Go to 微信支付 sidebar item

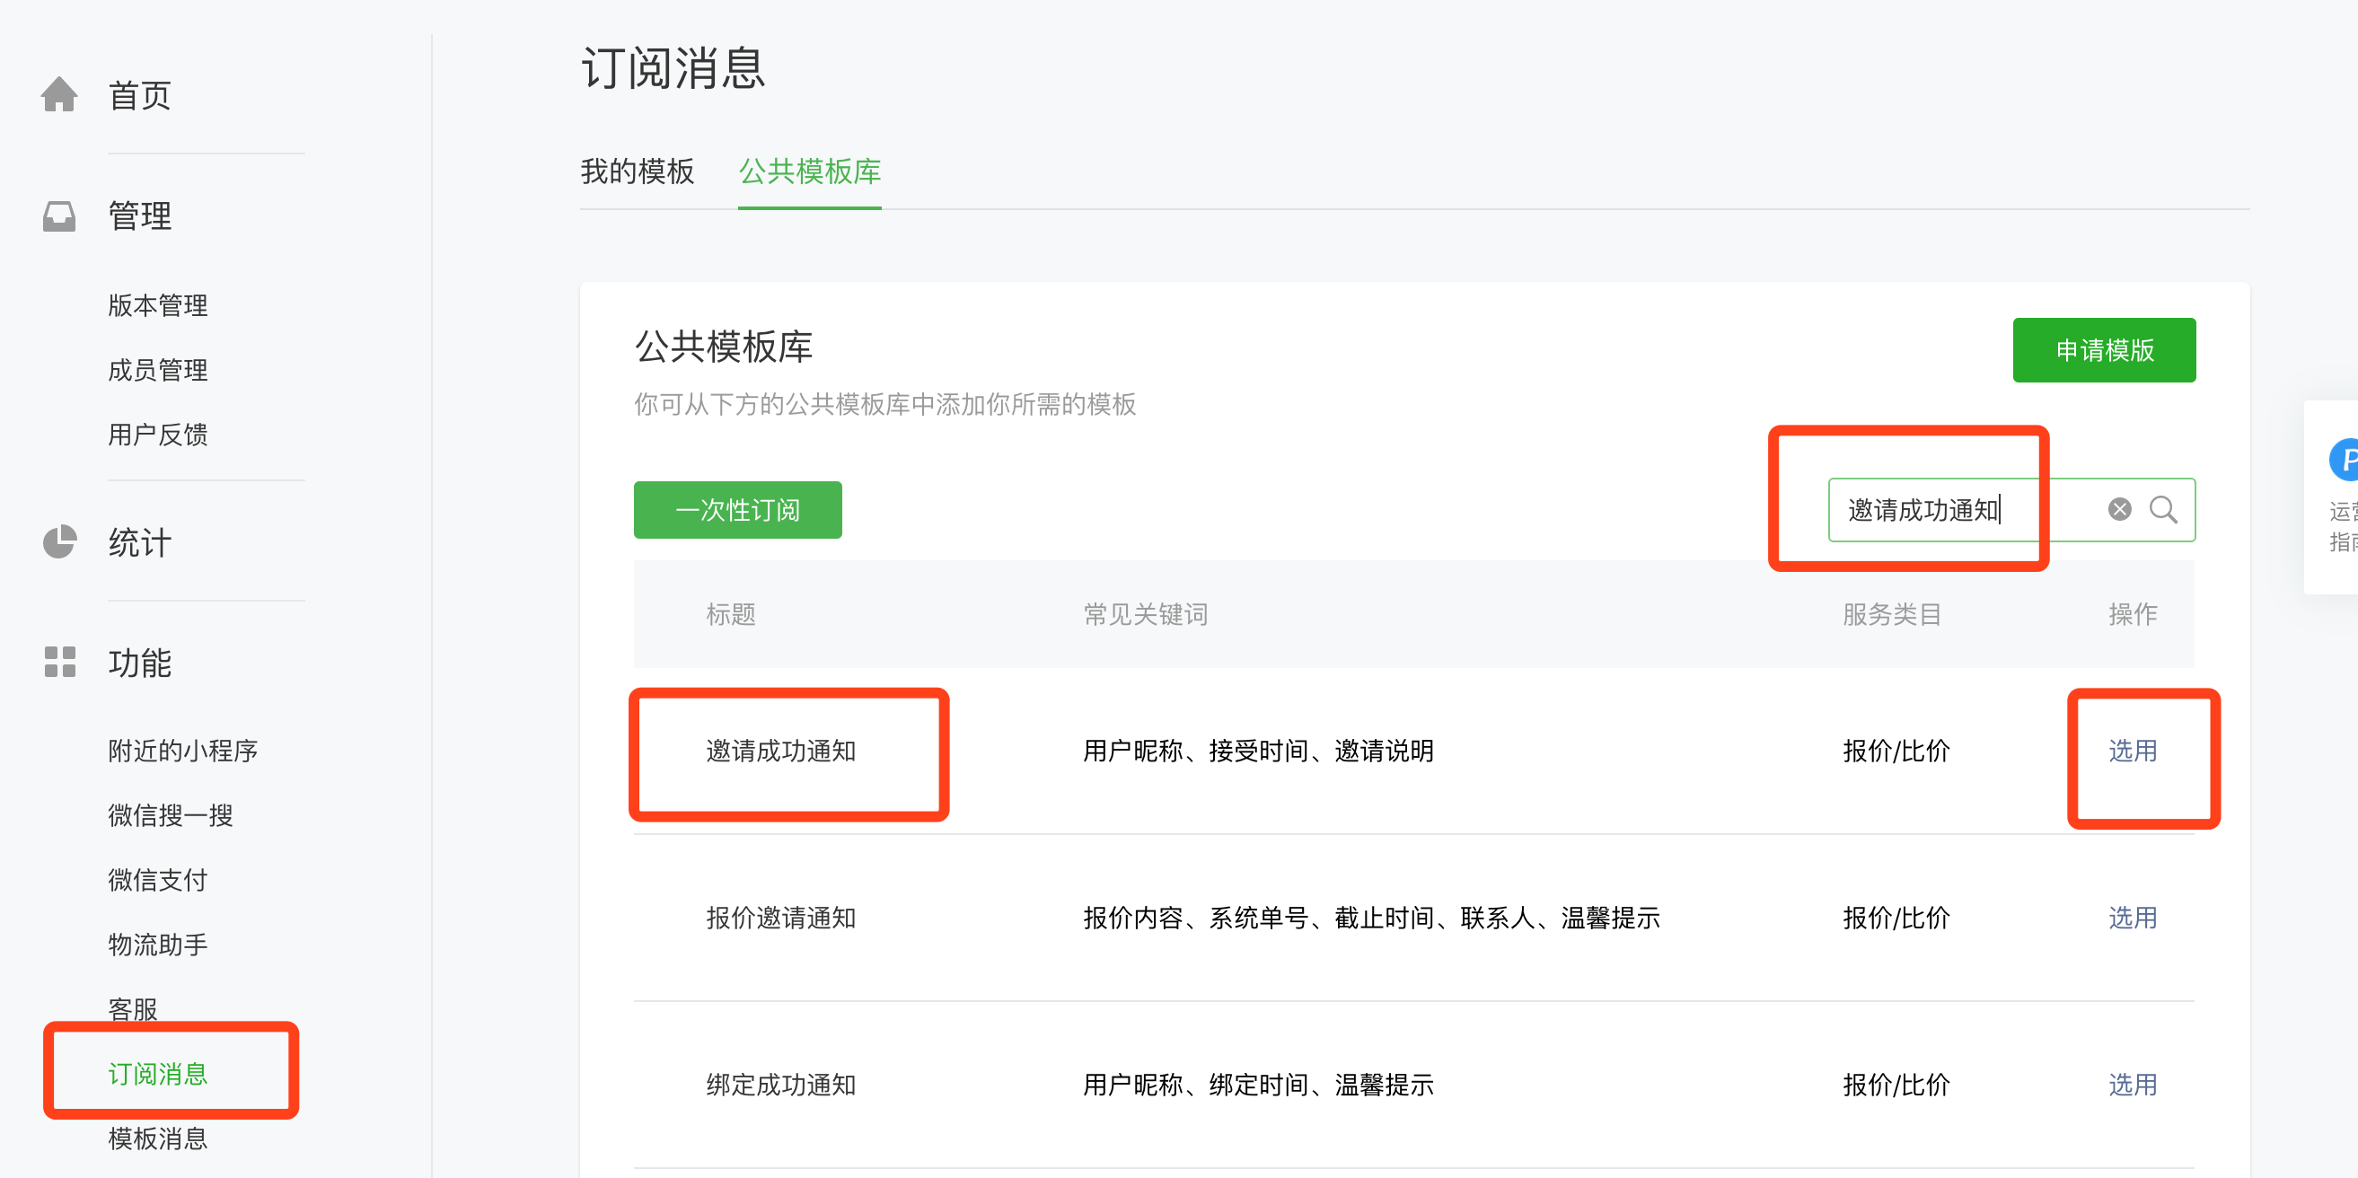point(157,880)
